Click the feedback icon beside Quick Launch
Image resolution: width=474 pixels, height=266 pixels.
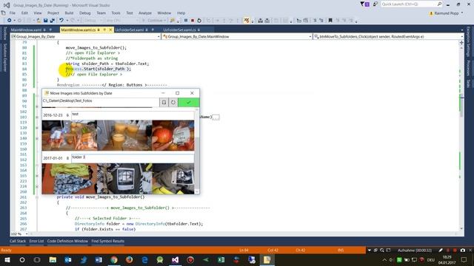click(x=375, y=4)
